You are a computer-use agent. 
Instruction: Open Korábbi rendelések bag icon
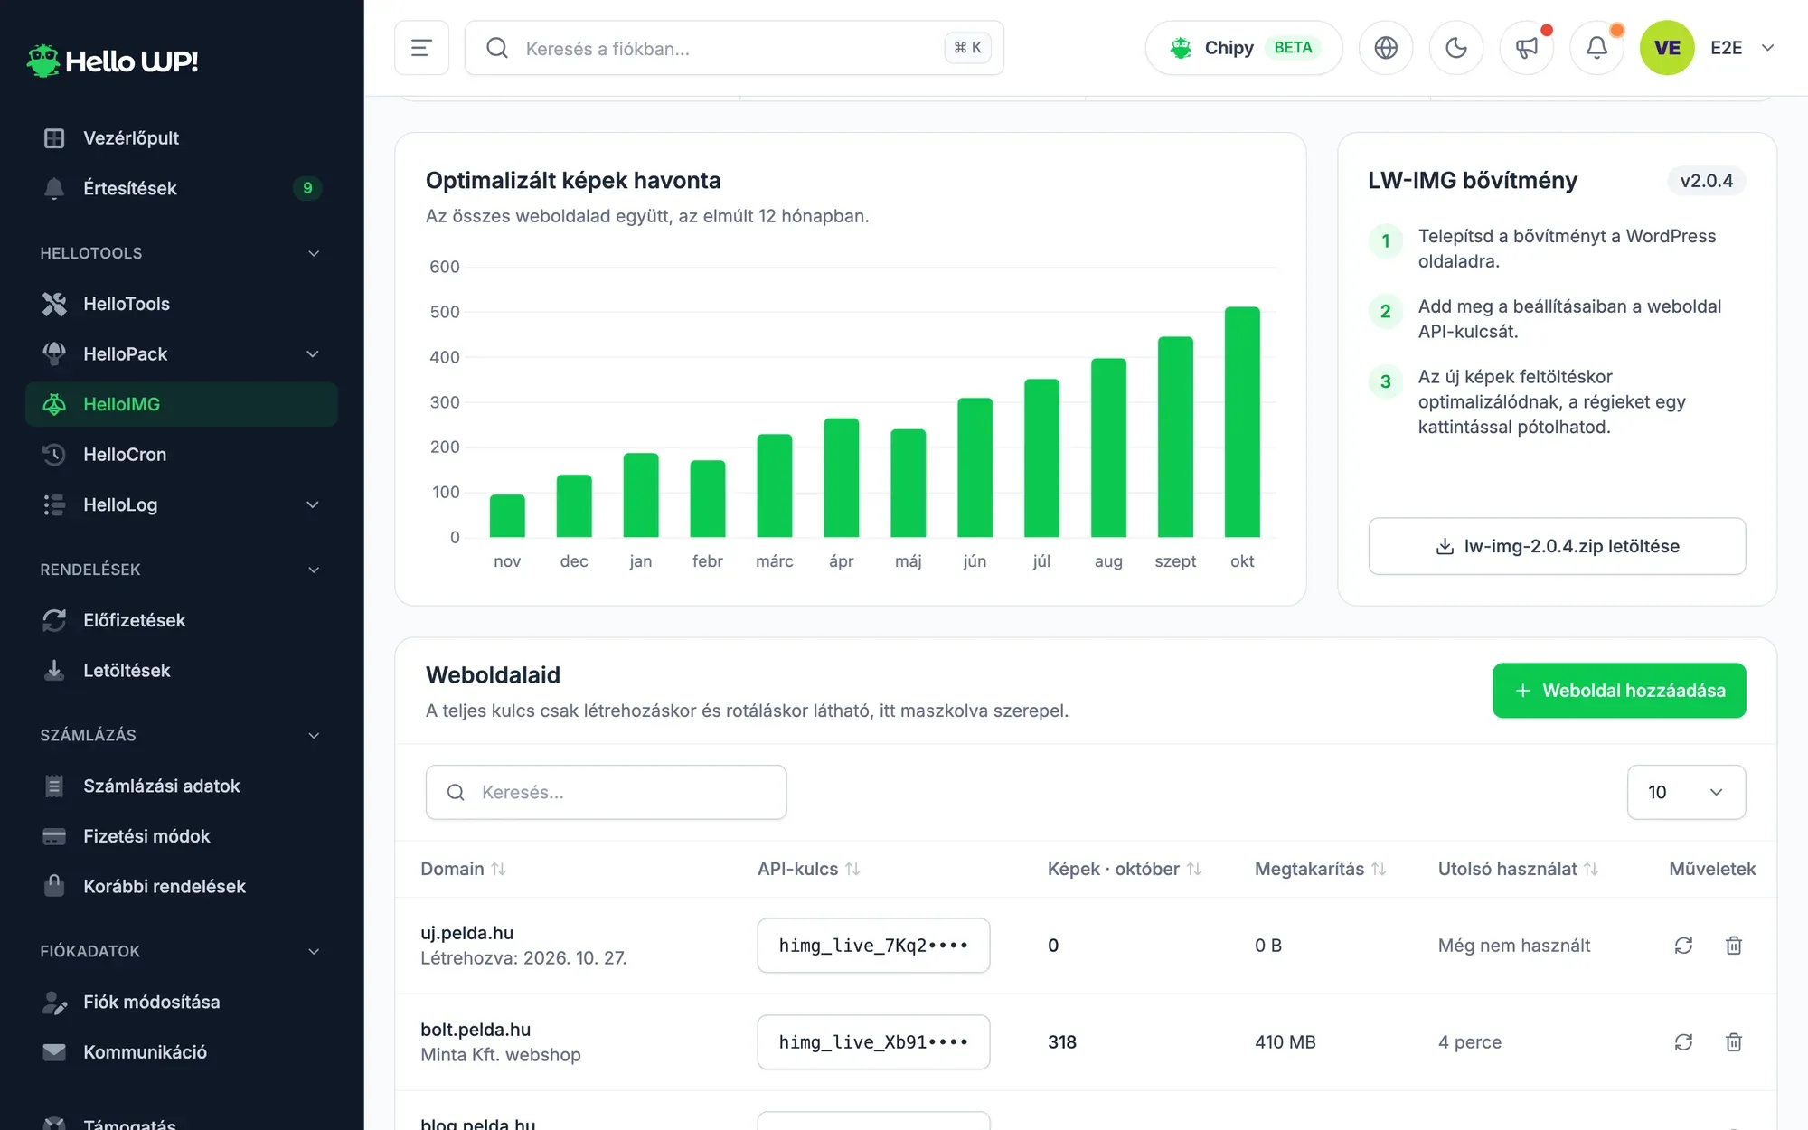tap(54, 886)
